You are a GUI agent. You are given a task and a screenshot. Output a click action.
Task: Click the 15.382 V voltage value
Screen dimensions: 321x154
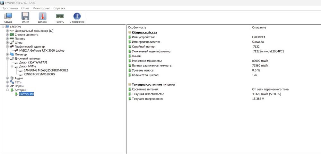point(258,99)
